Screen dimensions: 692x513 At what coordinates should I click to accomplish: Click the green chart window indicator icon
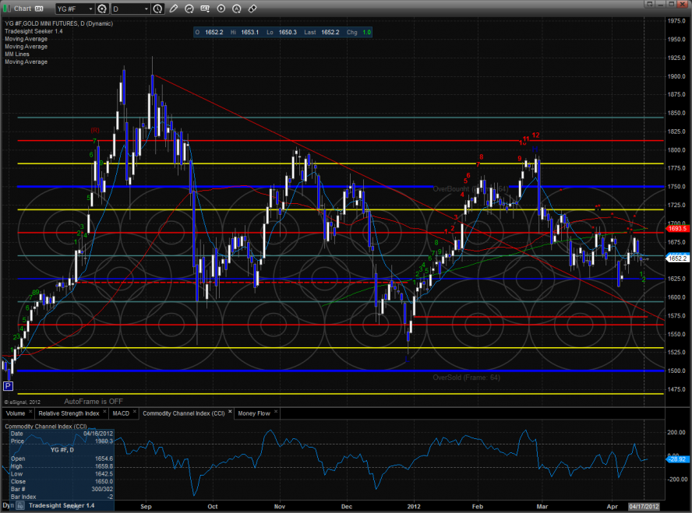(x=8, y=9)
